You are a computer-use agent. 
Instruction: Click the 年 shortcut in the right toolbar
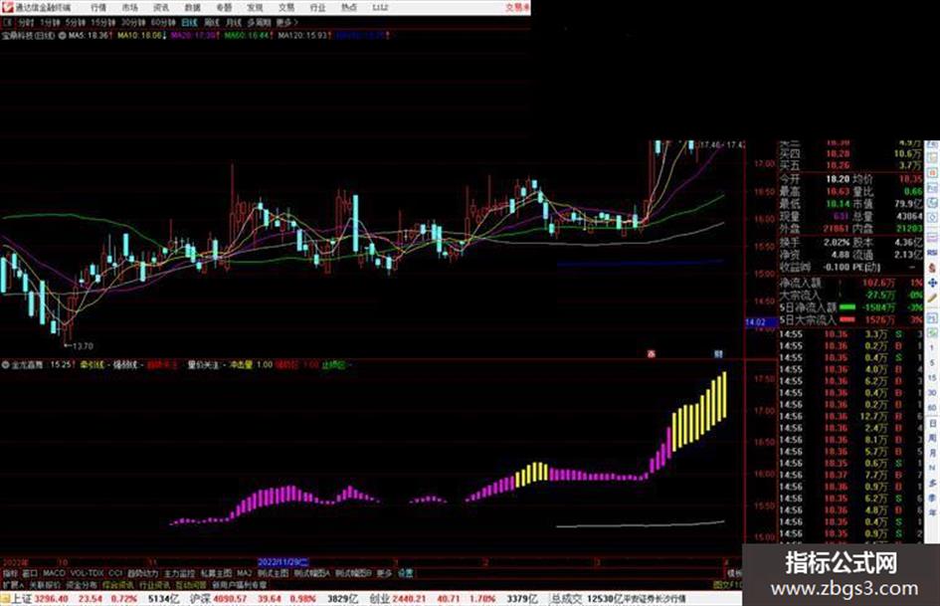pos(932,513)
